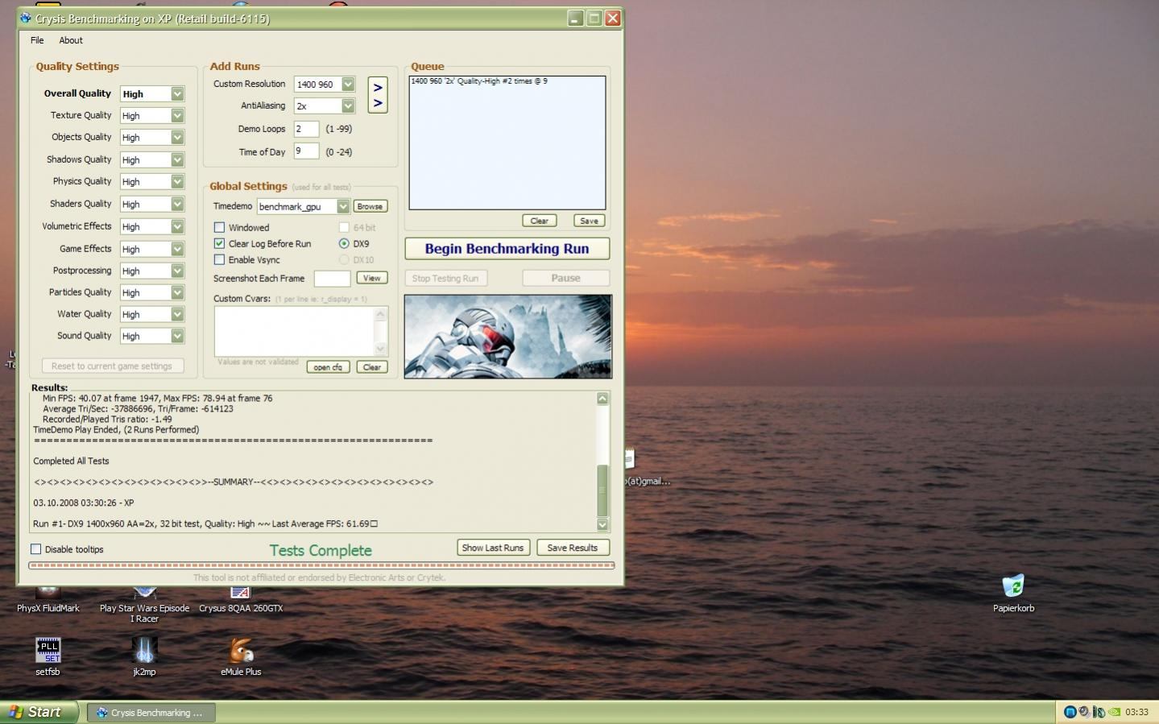
Task: Open the Water Quality dropdown
Action: 177,315
